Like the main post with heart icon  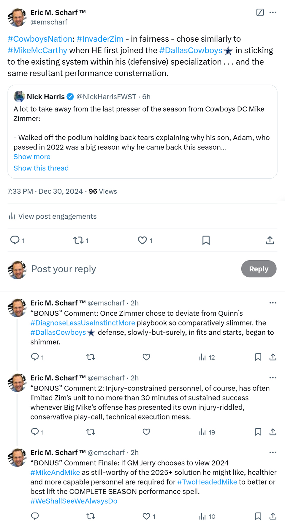[x=142, y=240]
